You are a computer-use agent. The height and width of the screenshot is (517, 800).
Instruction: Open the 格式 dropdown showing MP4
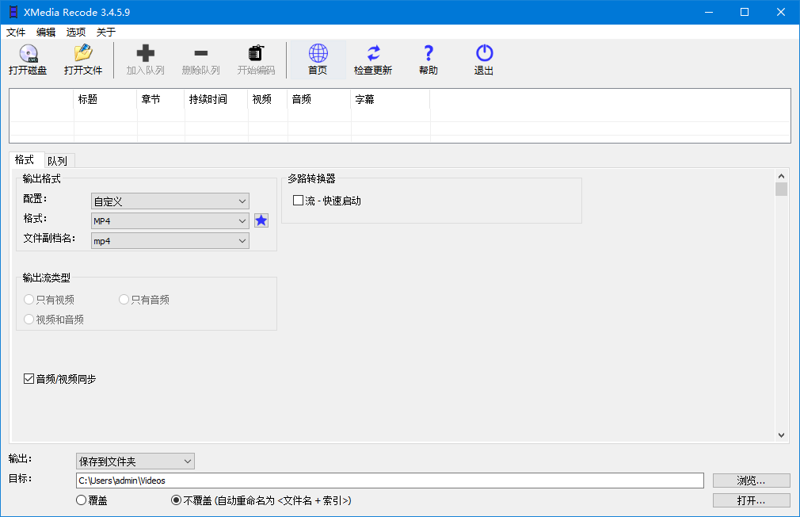(x=170, y=220)
